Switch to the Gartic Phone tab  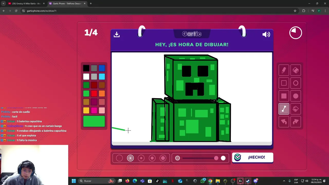point(67,4)
